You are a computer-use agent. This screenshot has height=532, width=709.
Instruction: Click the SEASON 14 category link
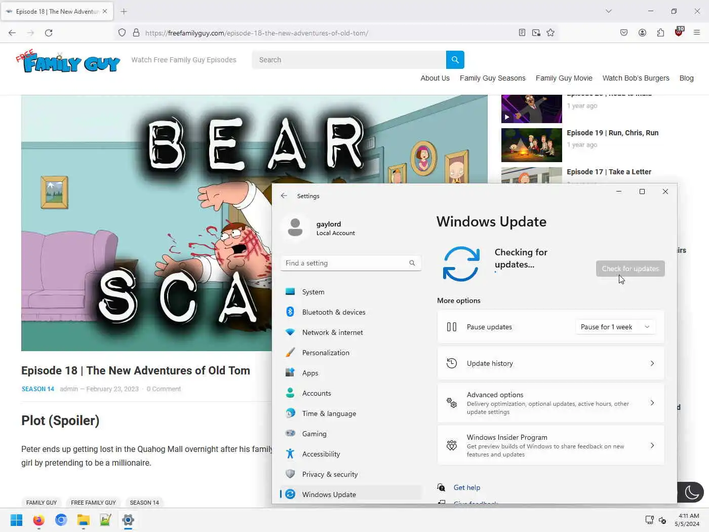(38, 389)
